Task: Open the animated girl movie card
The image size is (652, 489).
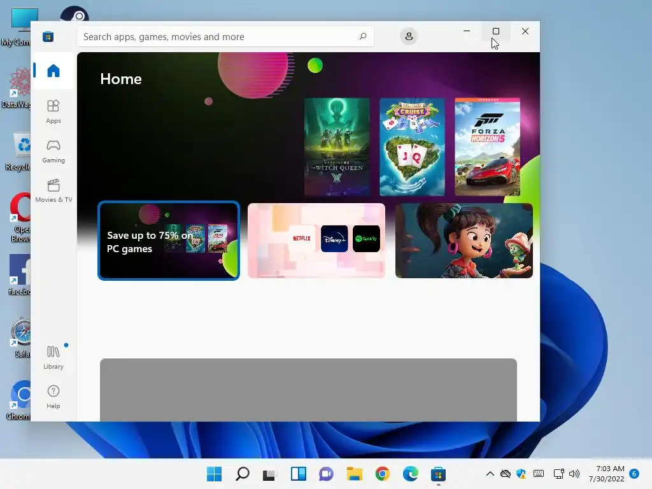Action: [464, 241]
